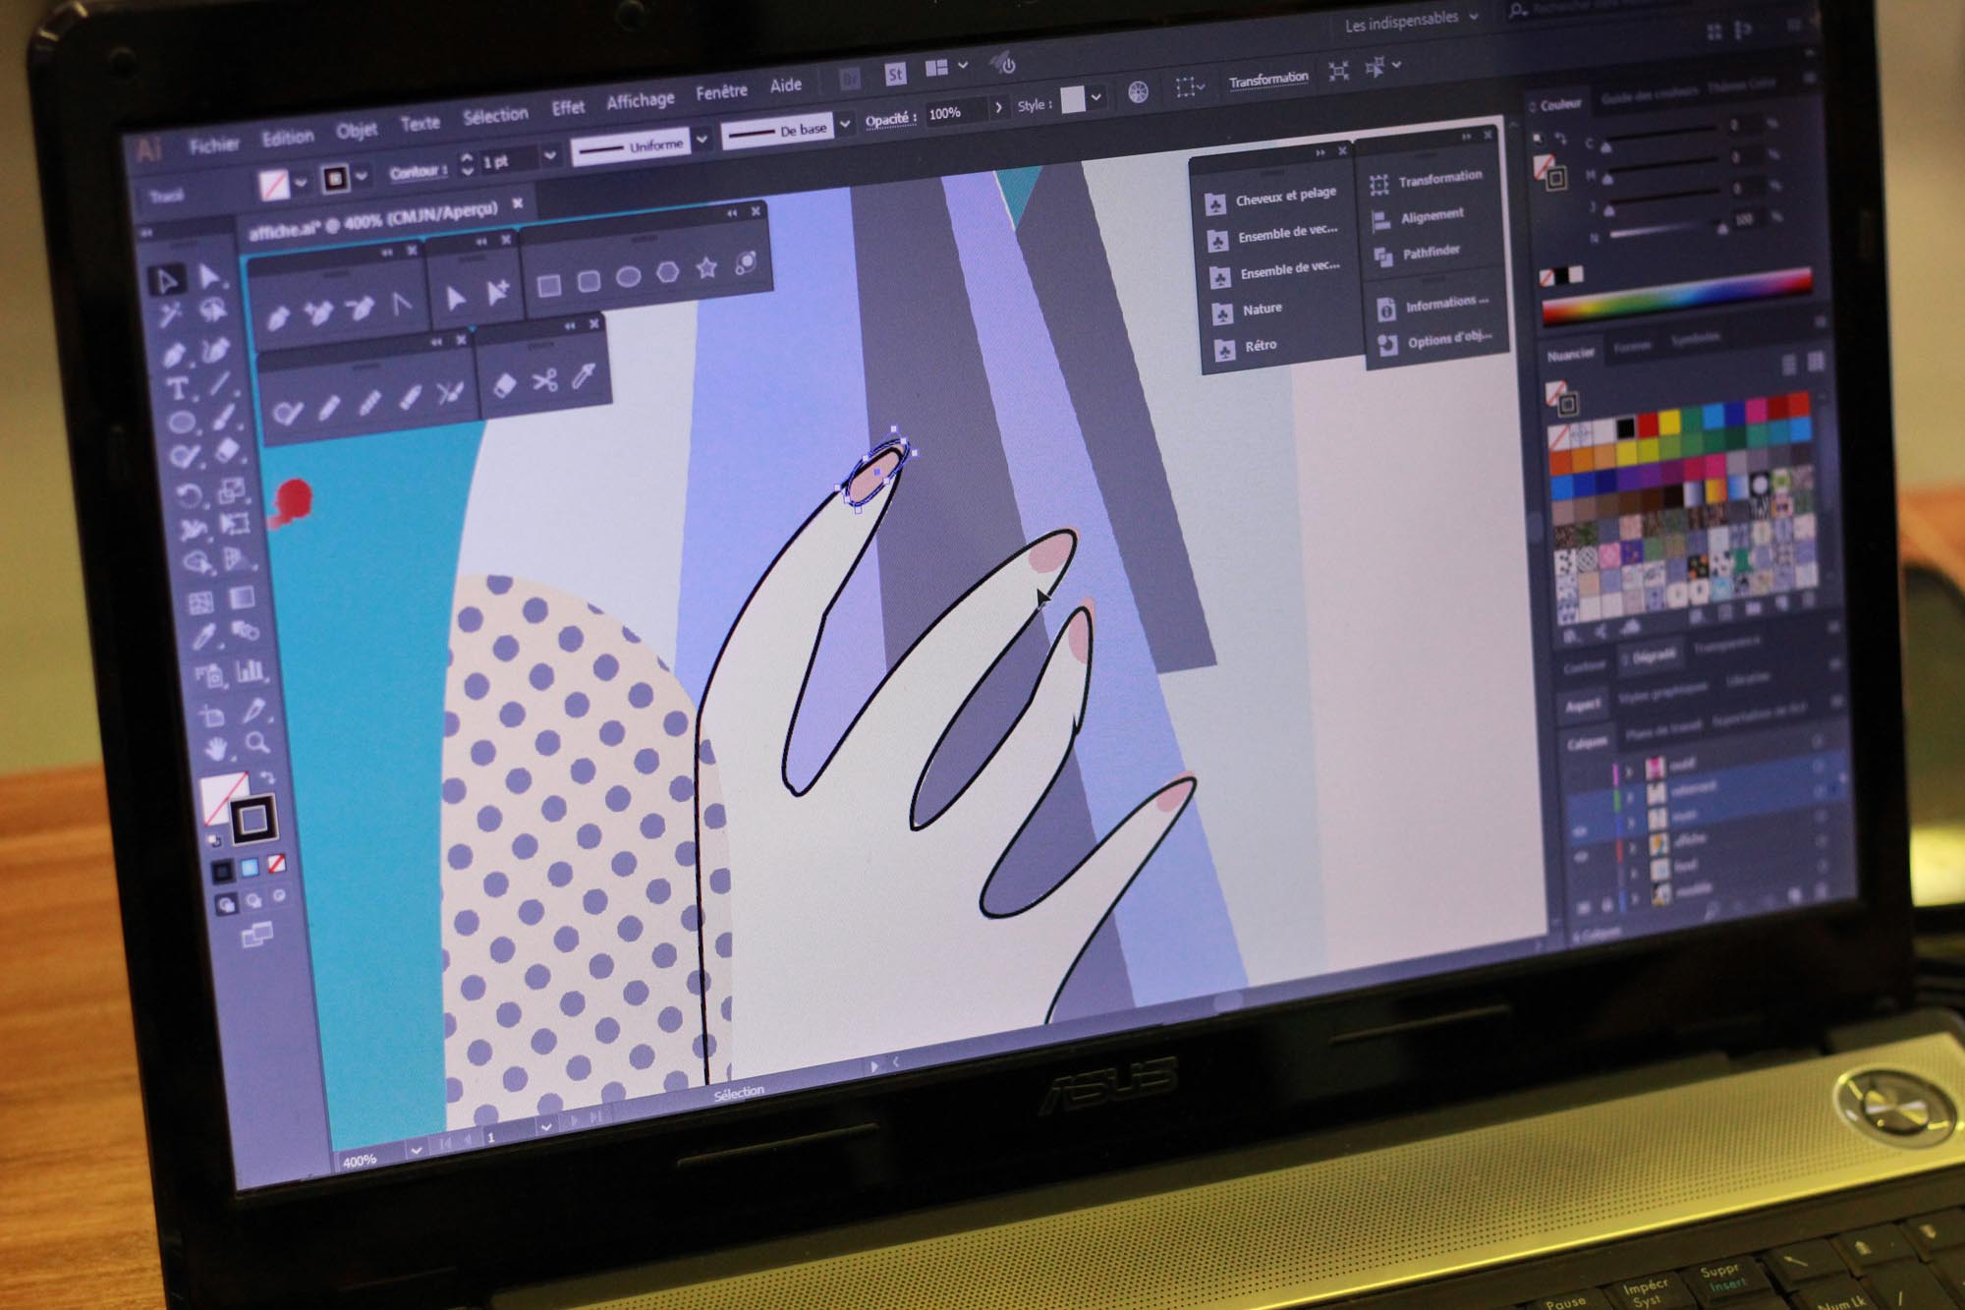
Task: Open the 400% zoom level dropdown
Action: pos(415,1150)
